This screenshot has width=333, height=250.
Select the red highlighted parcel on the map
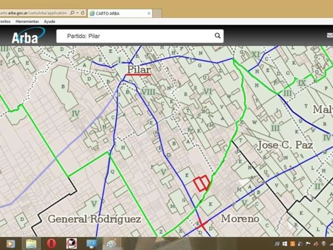click(x=201, y=183)
